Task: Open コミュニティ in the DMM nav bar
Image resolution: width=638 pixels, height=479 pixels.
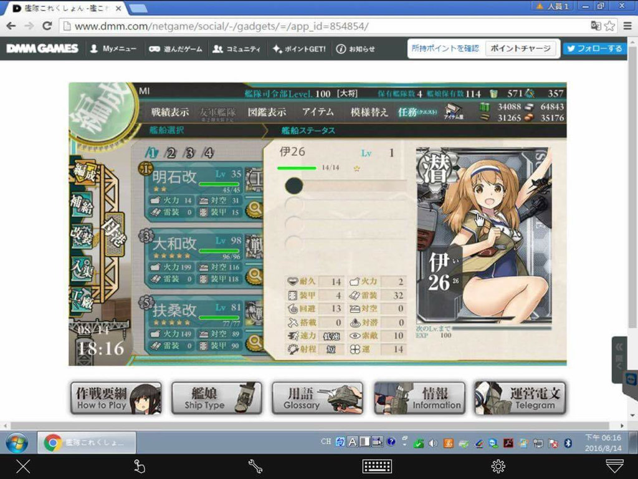Action: (237, 49)
